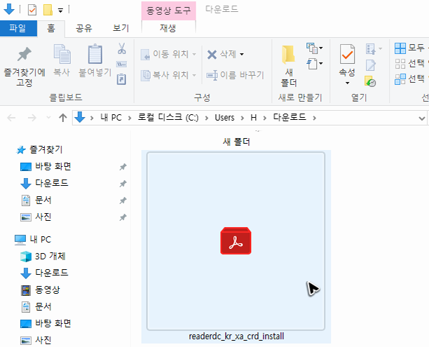Open 바탕 화면 under 즐겨찾기

click(x=46, y=167)
